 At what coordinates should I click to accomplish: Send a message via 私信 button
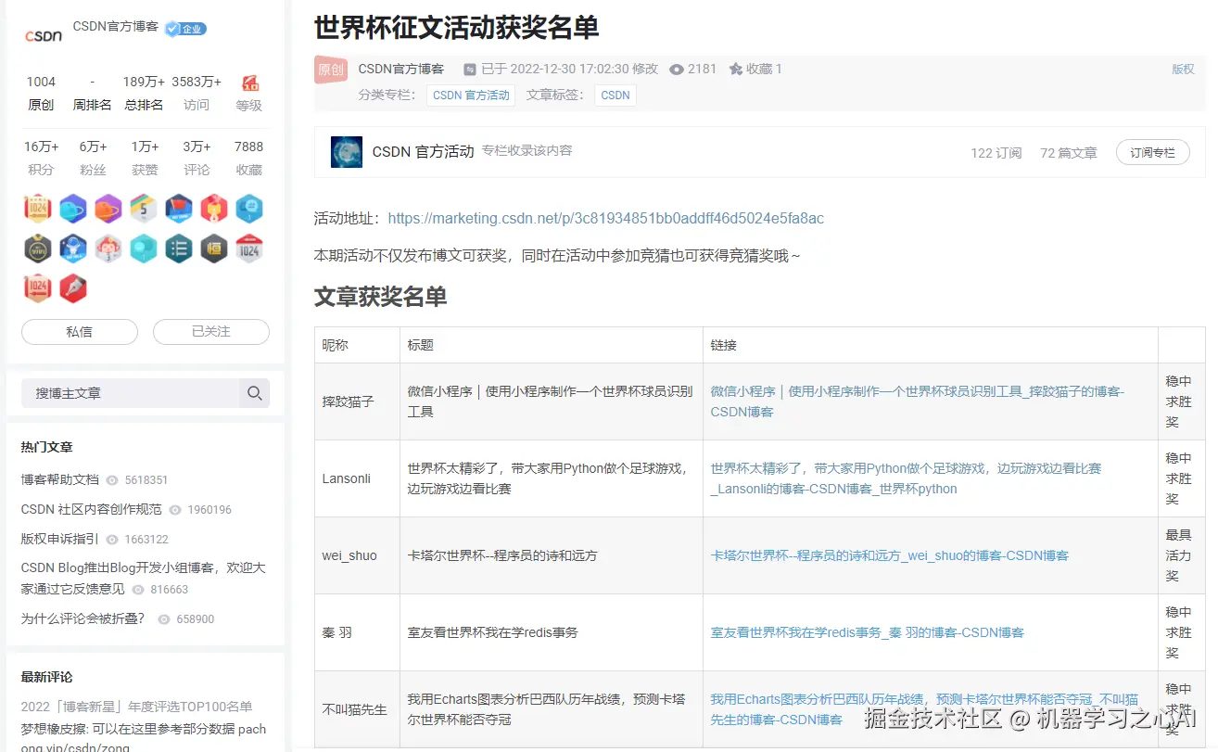80,332
